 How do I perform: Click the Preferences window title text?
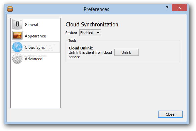[x=96, y=9]
